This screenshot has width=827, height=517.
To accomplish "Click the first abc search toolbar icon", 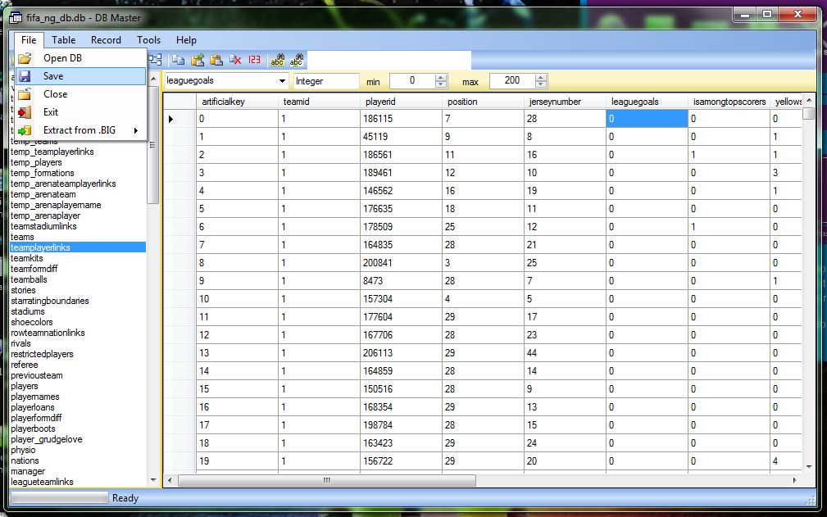I will pyautogui.click(x=278, y=60).
